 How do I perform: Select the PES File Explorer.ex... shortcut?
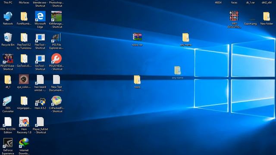(x=56, y=37)
